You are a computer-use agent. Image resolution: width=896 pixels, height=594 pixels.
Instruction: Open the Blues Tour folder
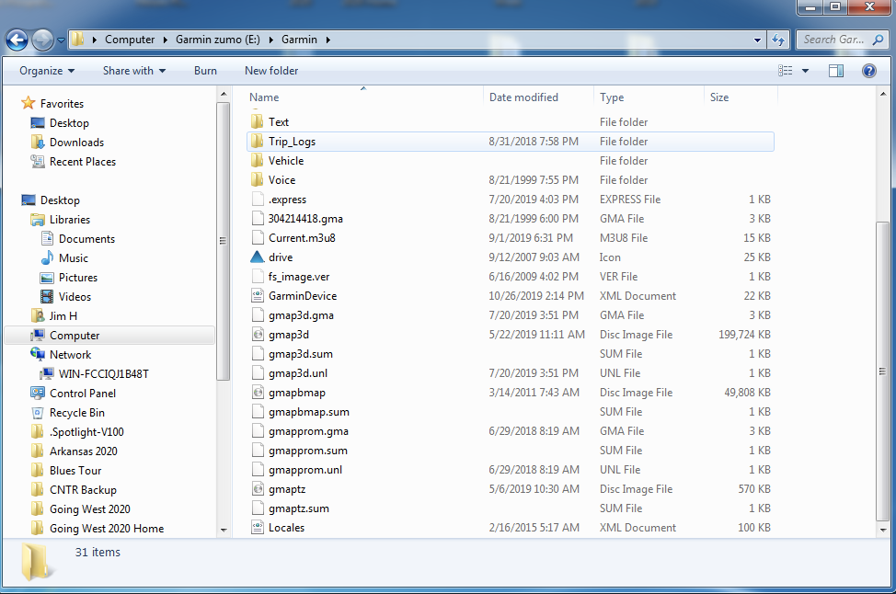[75, 471]
